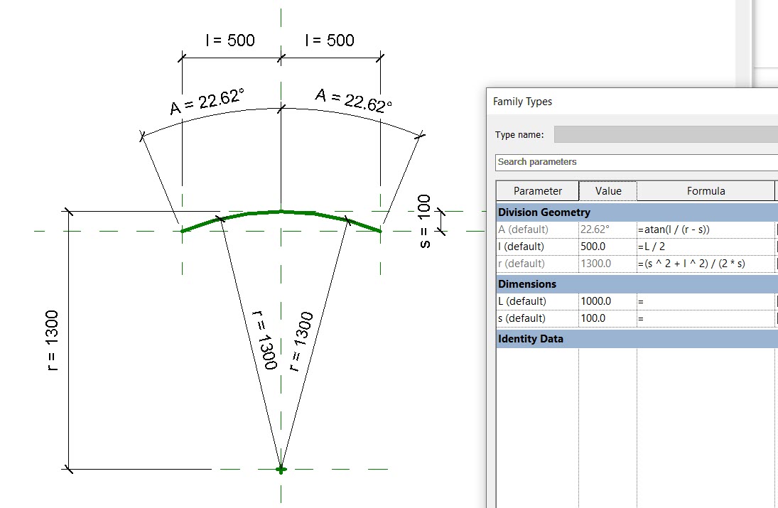Select the vertical r = 1300 dimension label
Viewport: 778px width, 508px height.
pyautogui.click(x=52, y=340)
